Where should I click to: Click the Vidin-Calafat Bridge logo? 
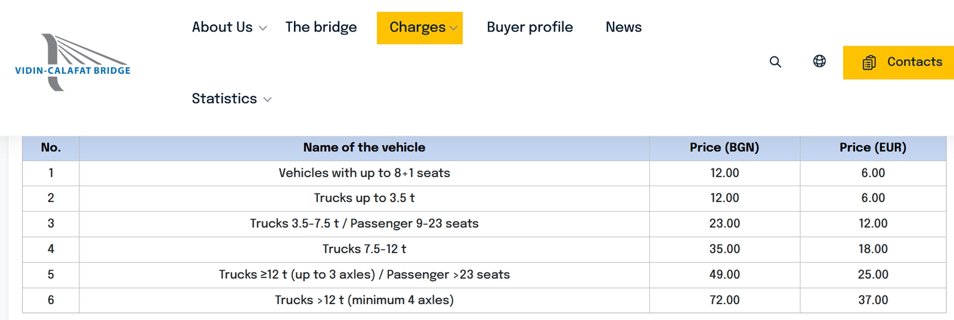pyautogui.click(x=72, y=62)
